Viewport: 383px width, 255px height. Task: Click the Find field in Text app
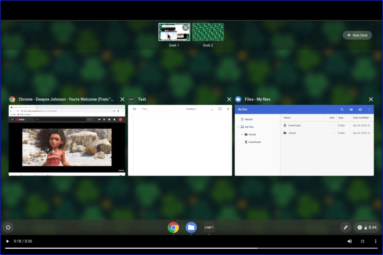157,109
